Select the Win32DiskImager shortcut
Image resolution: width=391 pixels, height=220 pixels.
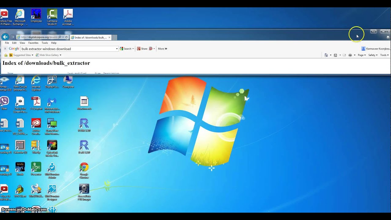[36, 191]
